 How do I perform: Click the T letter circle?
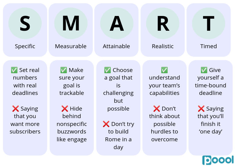pyautogui.click(x=208, y=23)
